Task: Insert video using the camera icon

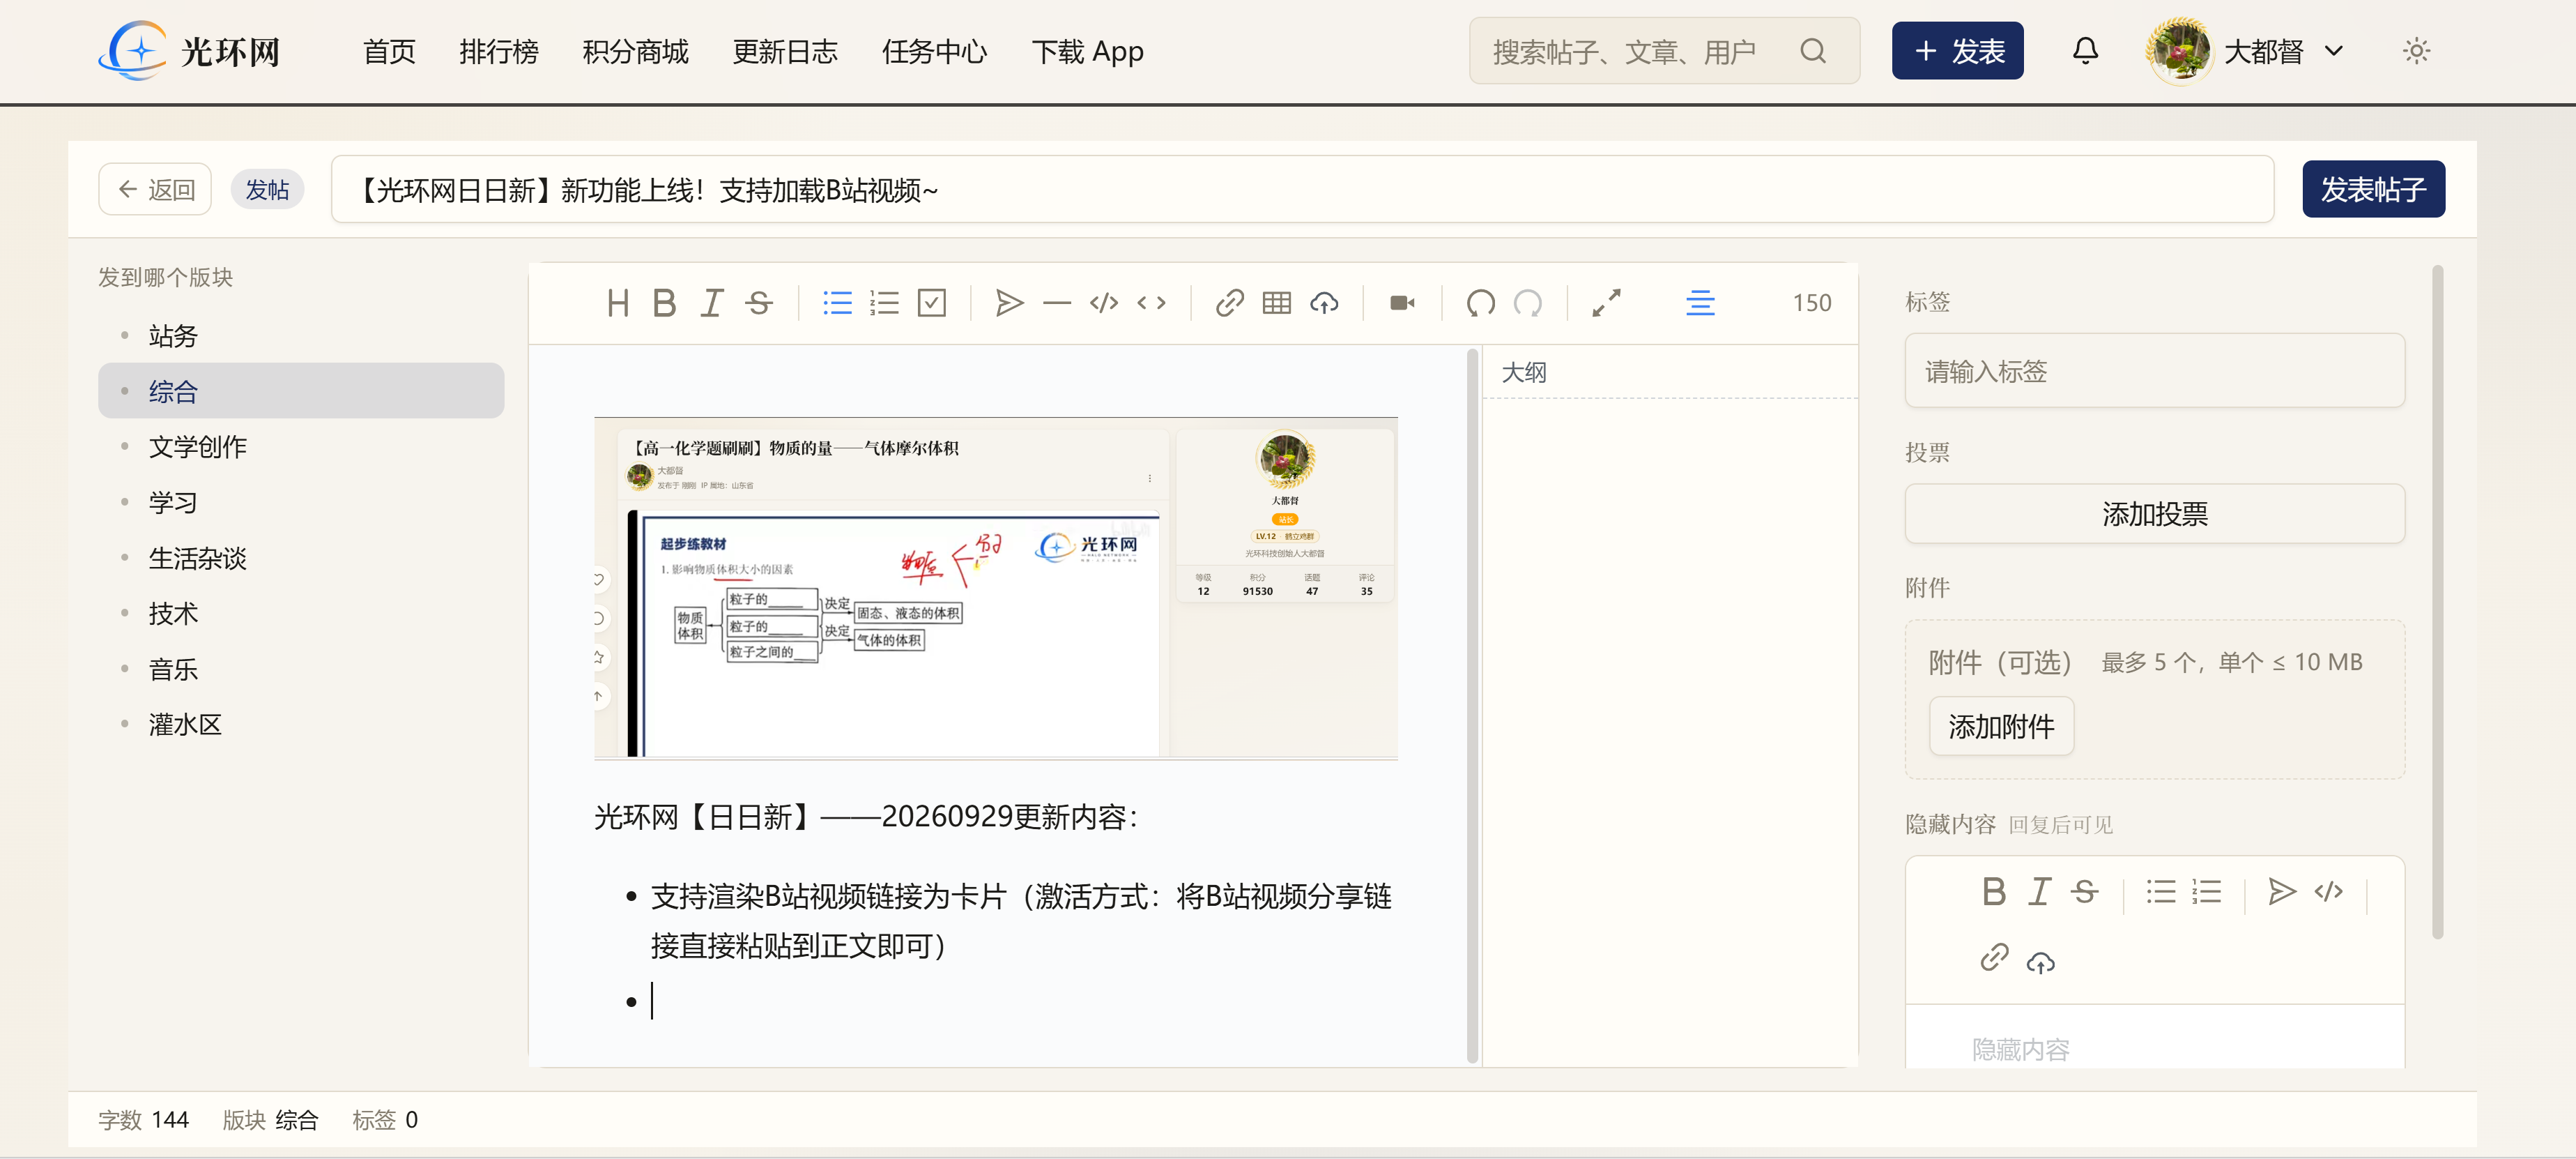Action: [x=1402, y=302]
